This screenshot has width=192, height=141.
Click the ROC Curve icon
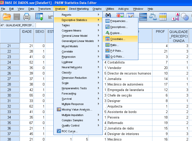pos(59,131)
